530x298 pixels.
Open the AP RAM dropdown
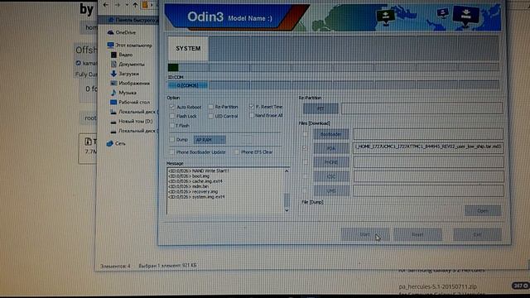pos(210,140)
